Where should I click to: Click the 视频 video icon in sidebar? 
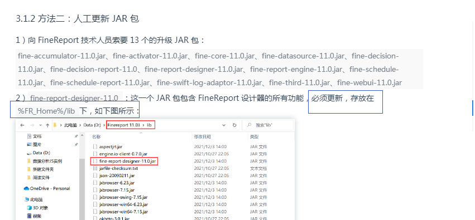point(30,216)
